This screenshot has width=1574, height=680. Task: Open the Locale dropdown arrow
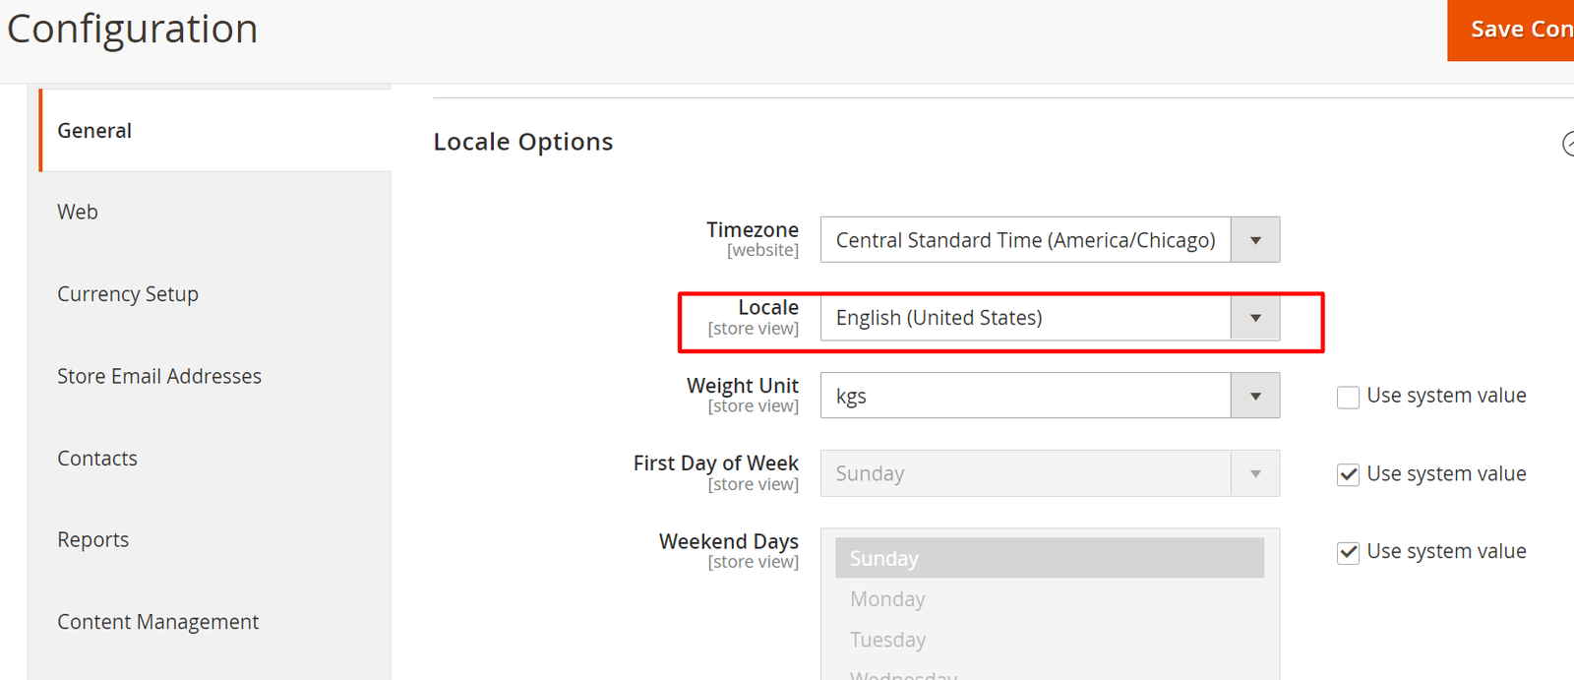(1255, 318)
